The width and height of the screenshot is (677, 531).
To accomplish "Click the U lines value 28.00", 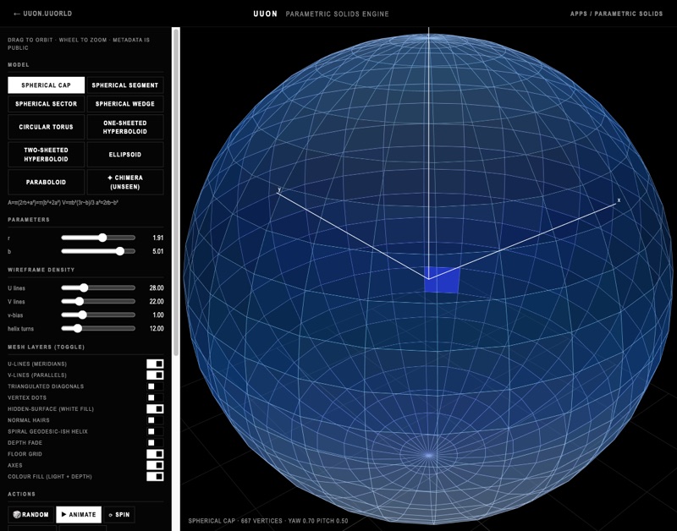I will coord(157,287).
